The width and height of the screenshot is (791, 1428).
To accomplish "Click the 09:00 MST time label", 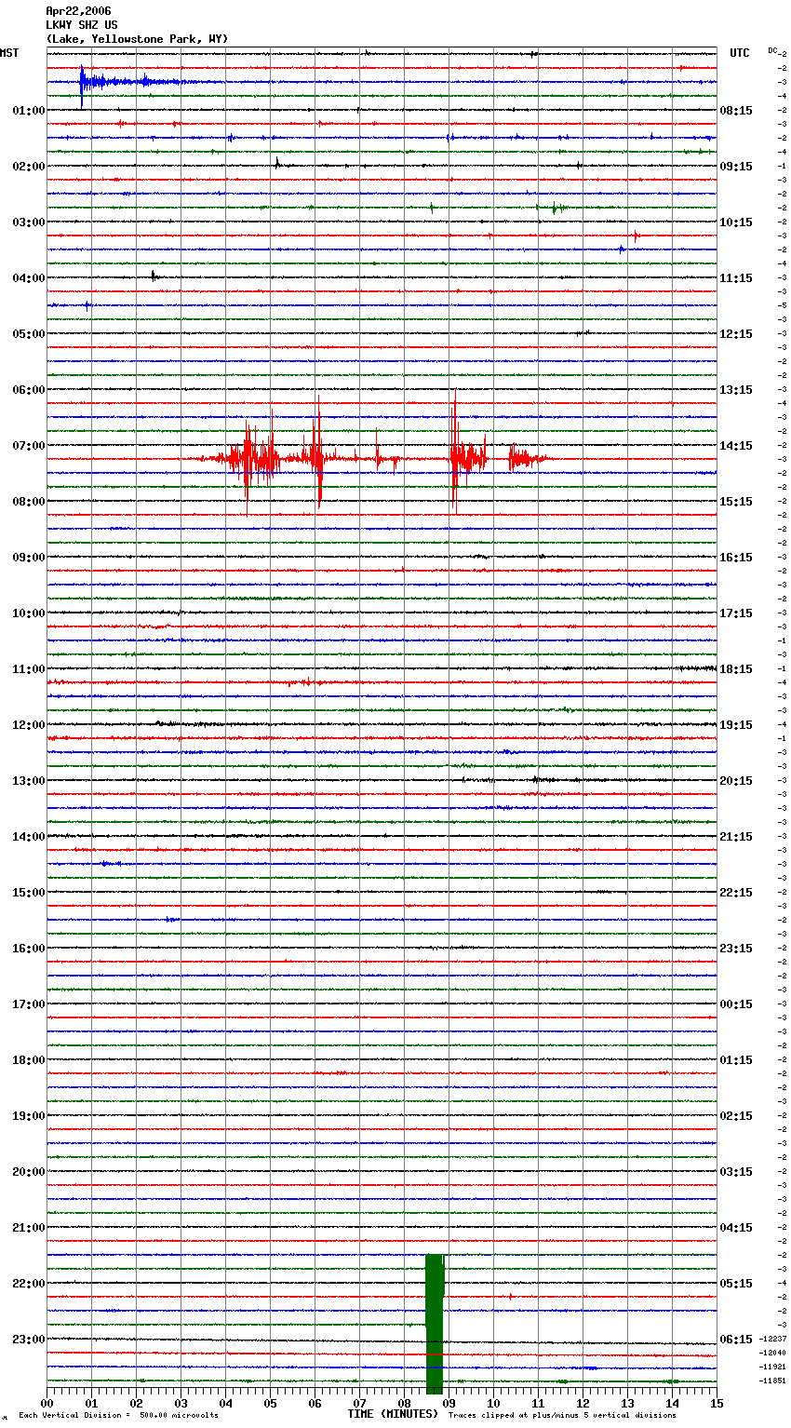I will point(29,558).
